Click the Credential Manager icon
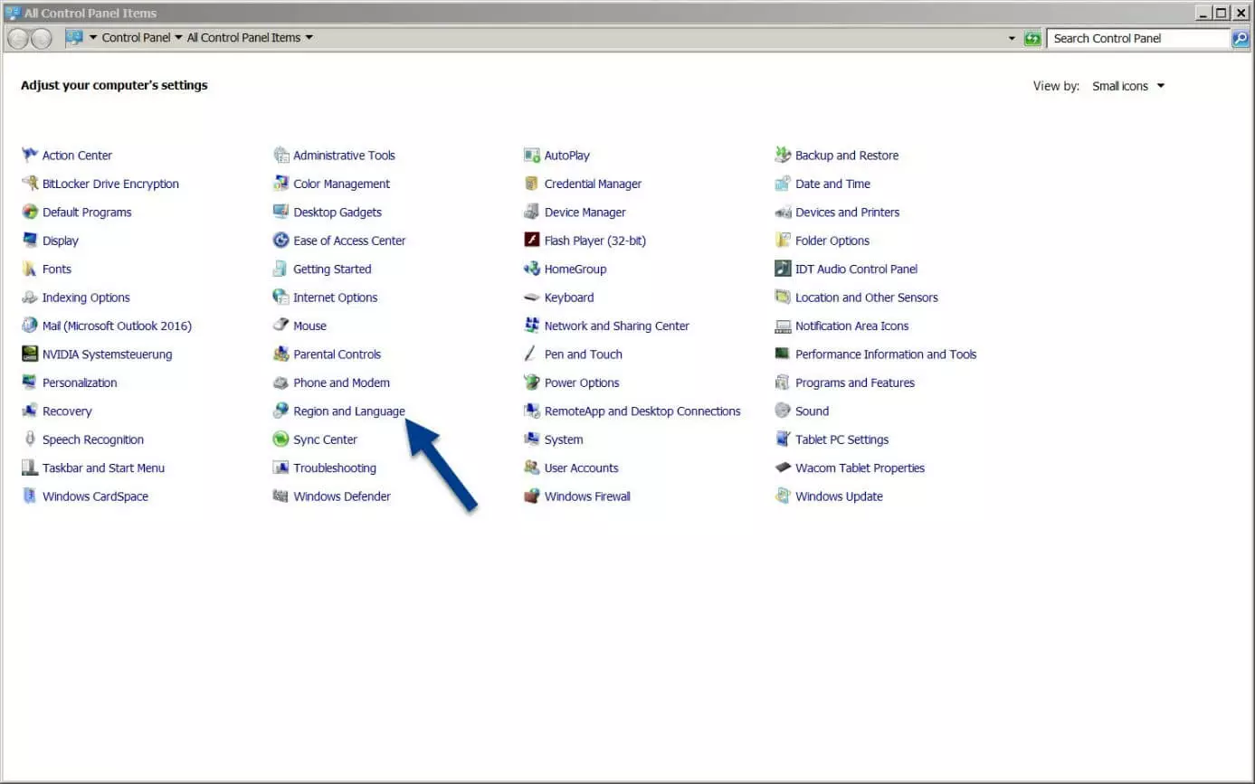The width and height of the screenshot is (1255, 784). pos(532,184)
